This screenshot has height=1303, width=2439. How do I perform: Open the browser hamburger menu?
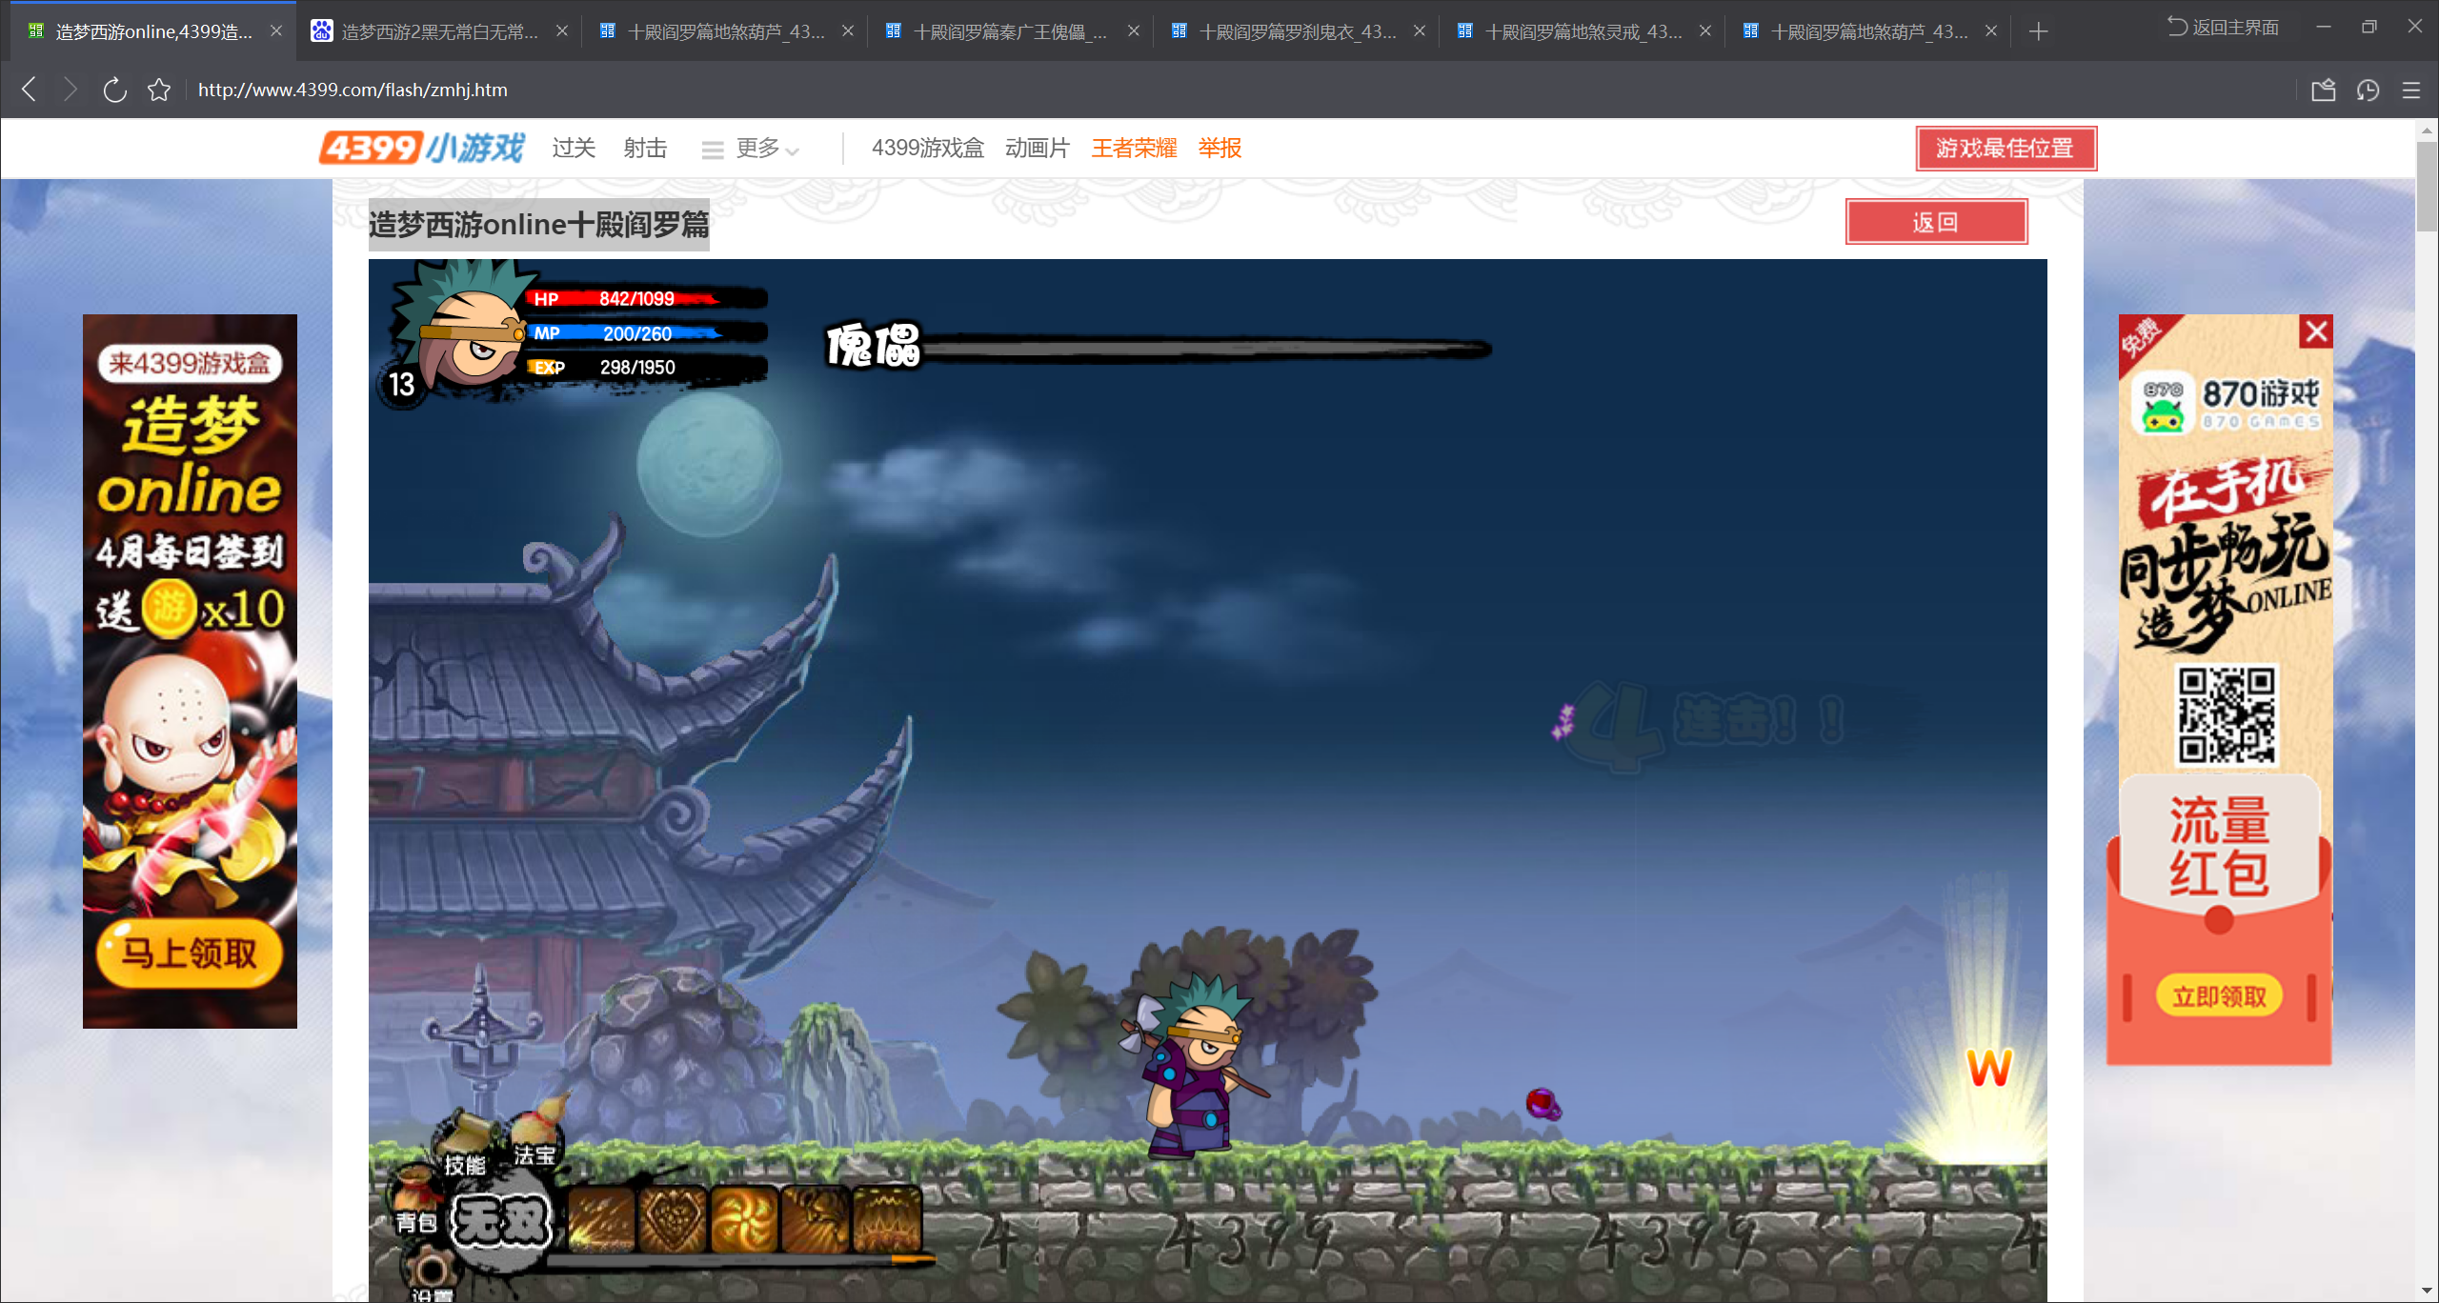click(2411, 90)
